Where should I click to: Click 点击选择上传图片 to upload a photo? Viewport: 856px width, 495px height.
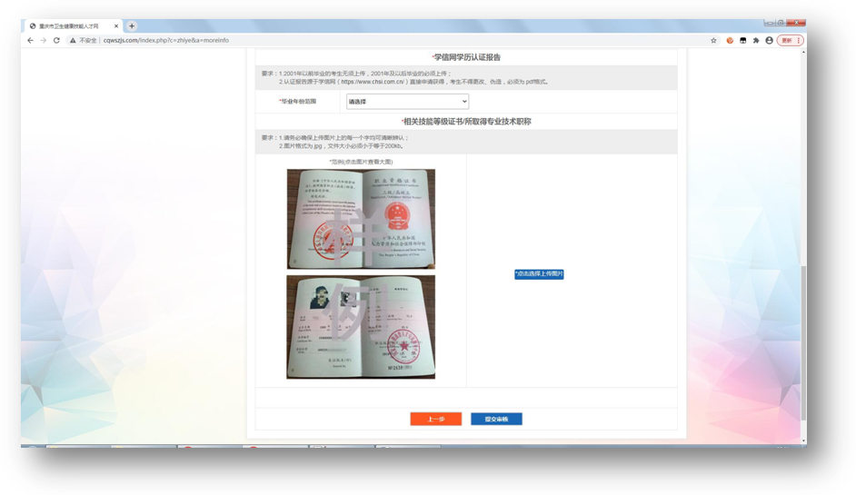pos(539,273)
